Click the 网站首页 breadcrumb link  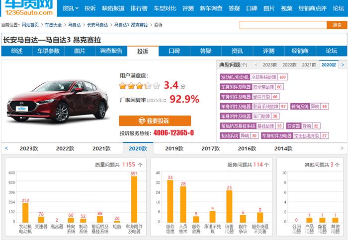(x=30, y=25)
